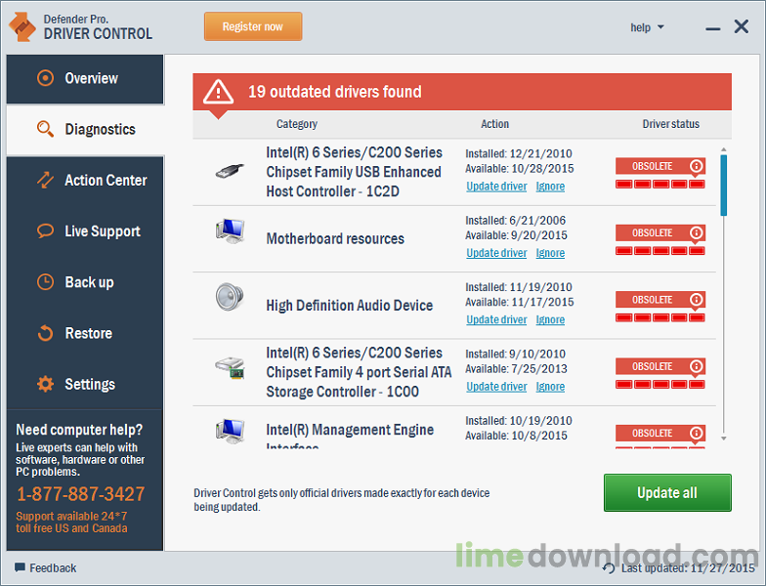This screenshot has width=766, height=586.
Task: Click the Restore circular arrow icon
Action: pos(45,333)
